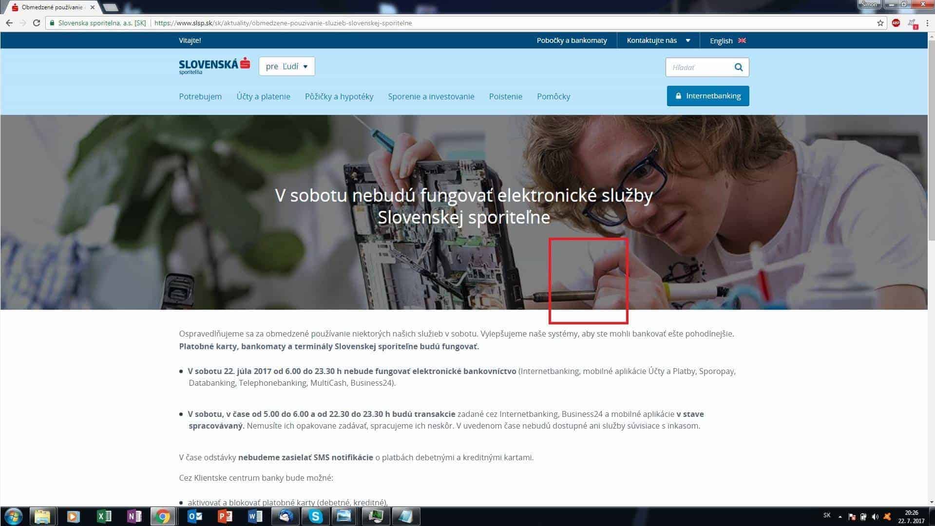This screenshot has height=526, width=935.
Task: Open Windows Explorer from the taskbar
Action: point(43,516)
